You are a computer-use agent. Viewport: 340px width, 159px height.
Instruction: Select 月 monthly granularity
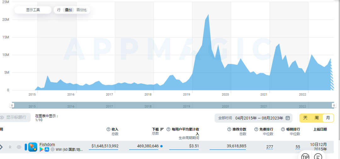click(x=328, y=118)
